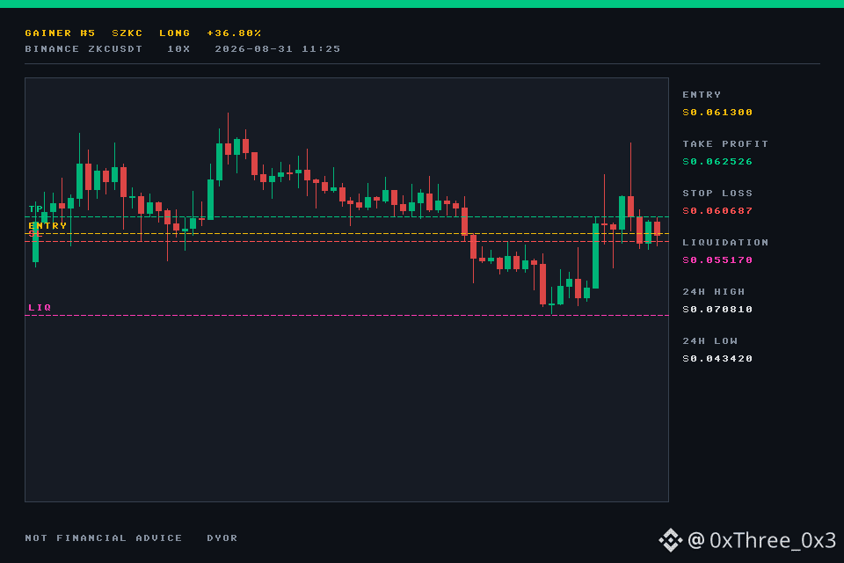
Task: Click the yellow ENTRY label on chart
Action: [x=47, y=226]
